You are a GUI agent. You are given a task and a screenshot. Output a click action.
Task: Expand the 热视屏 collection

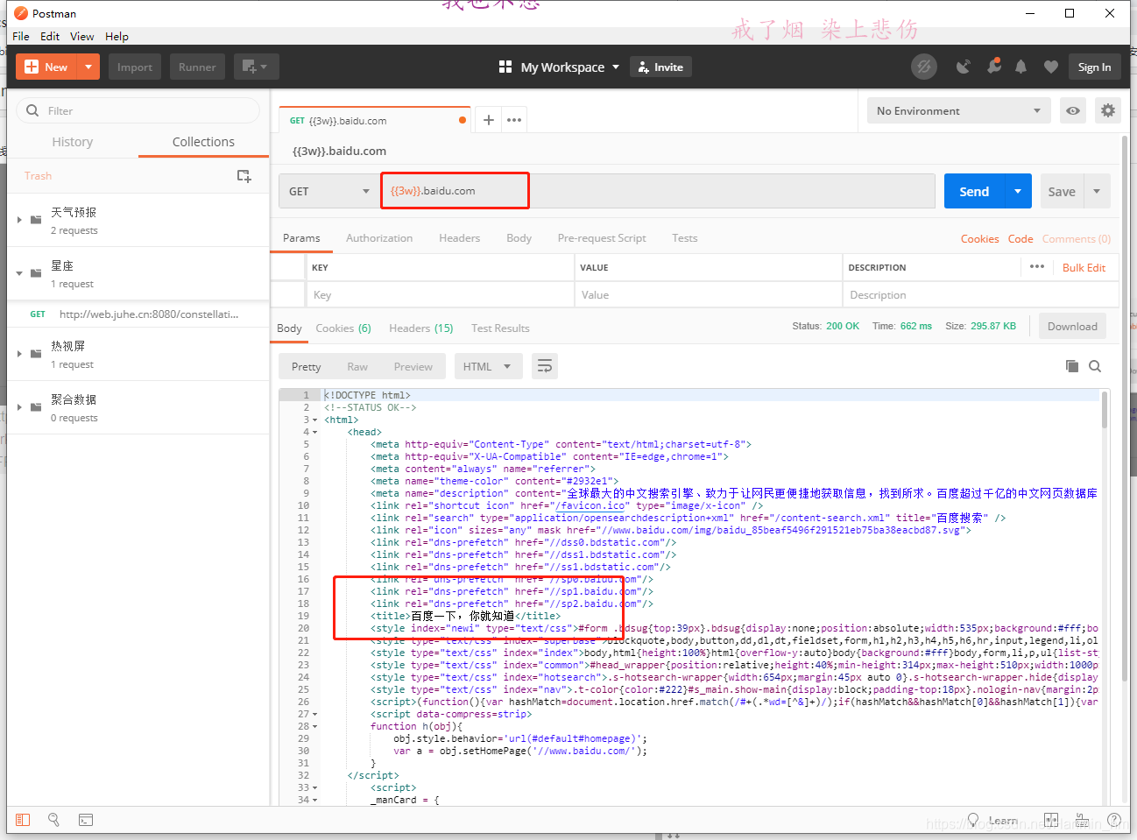[19, 354]
